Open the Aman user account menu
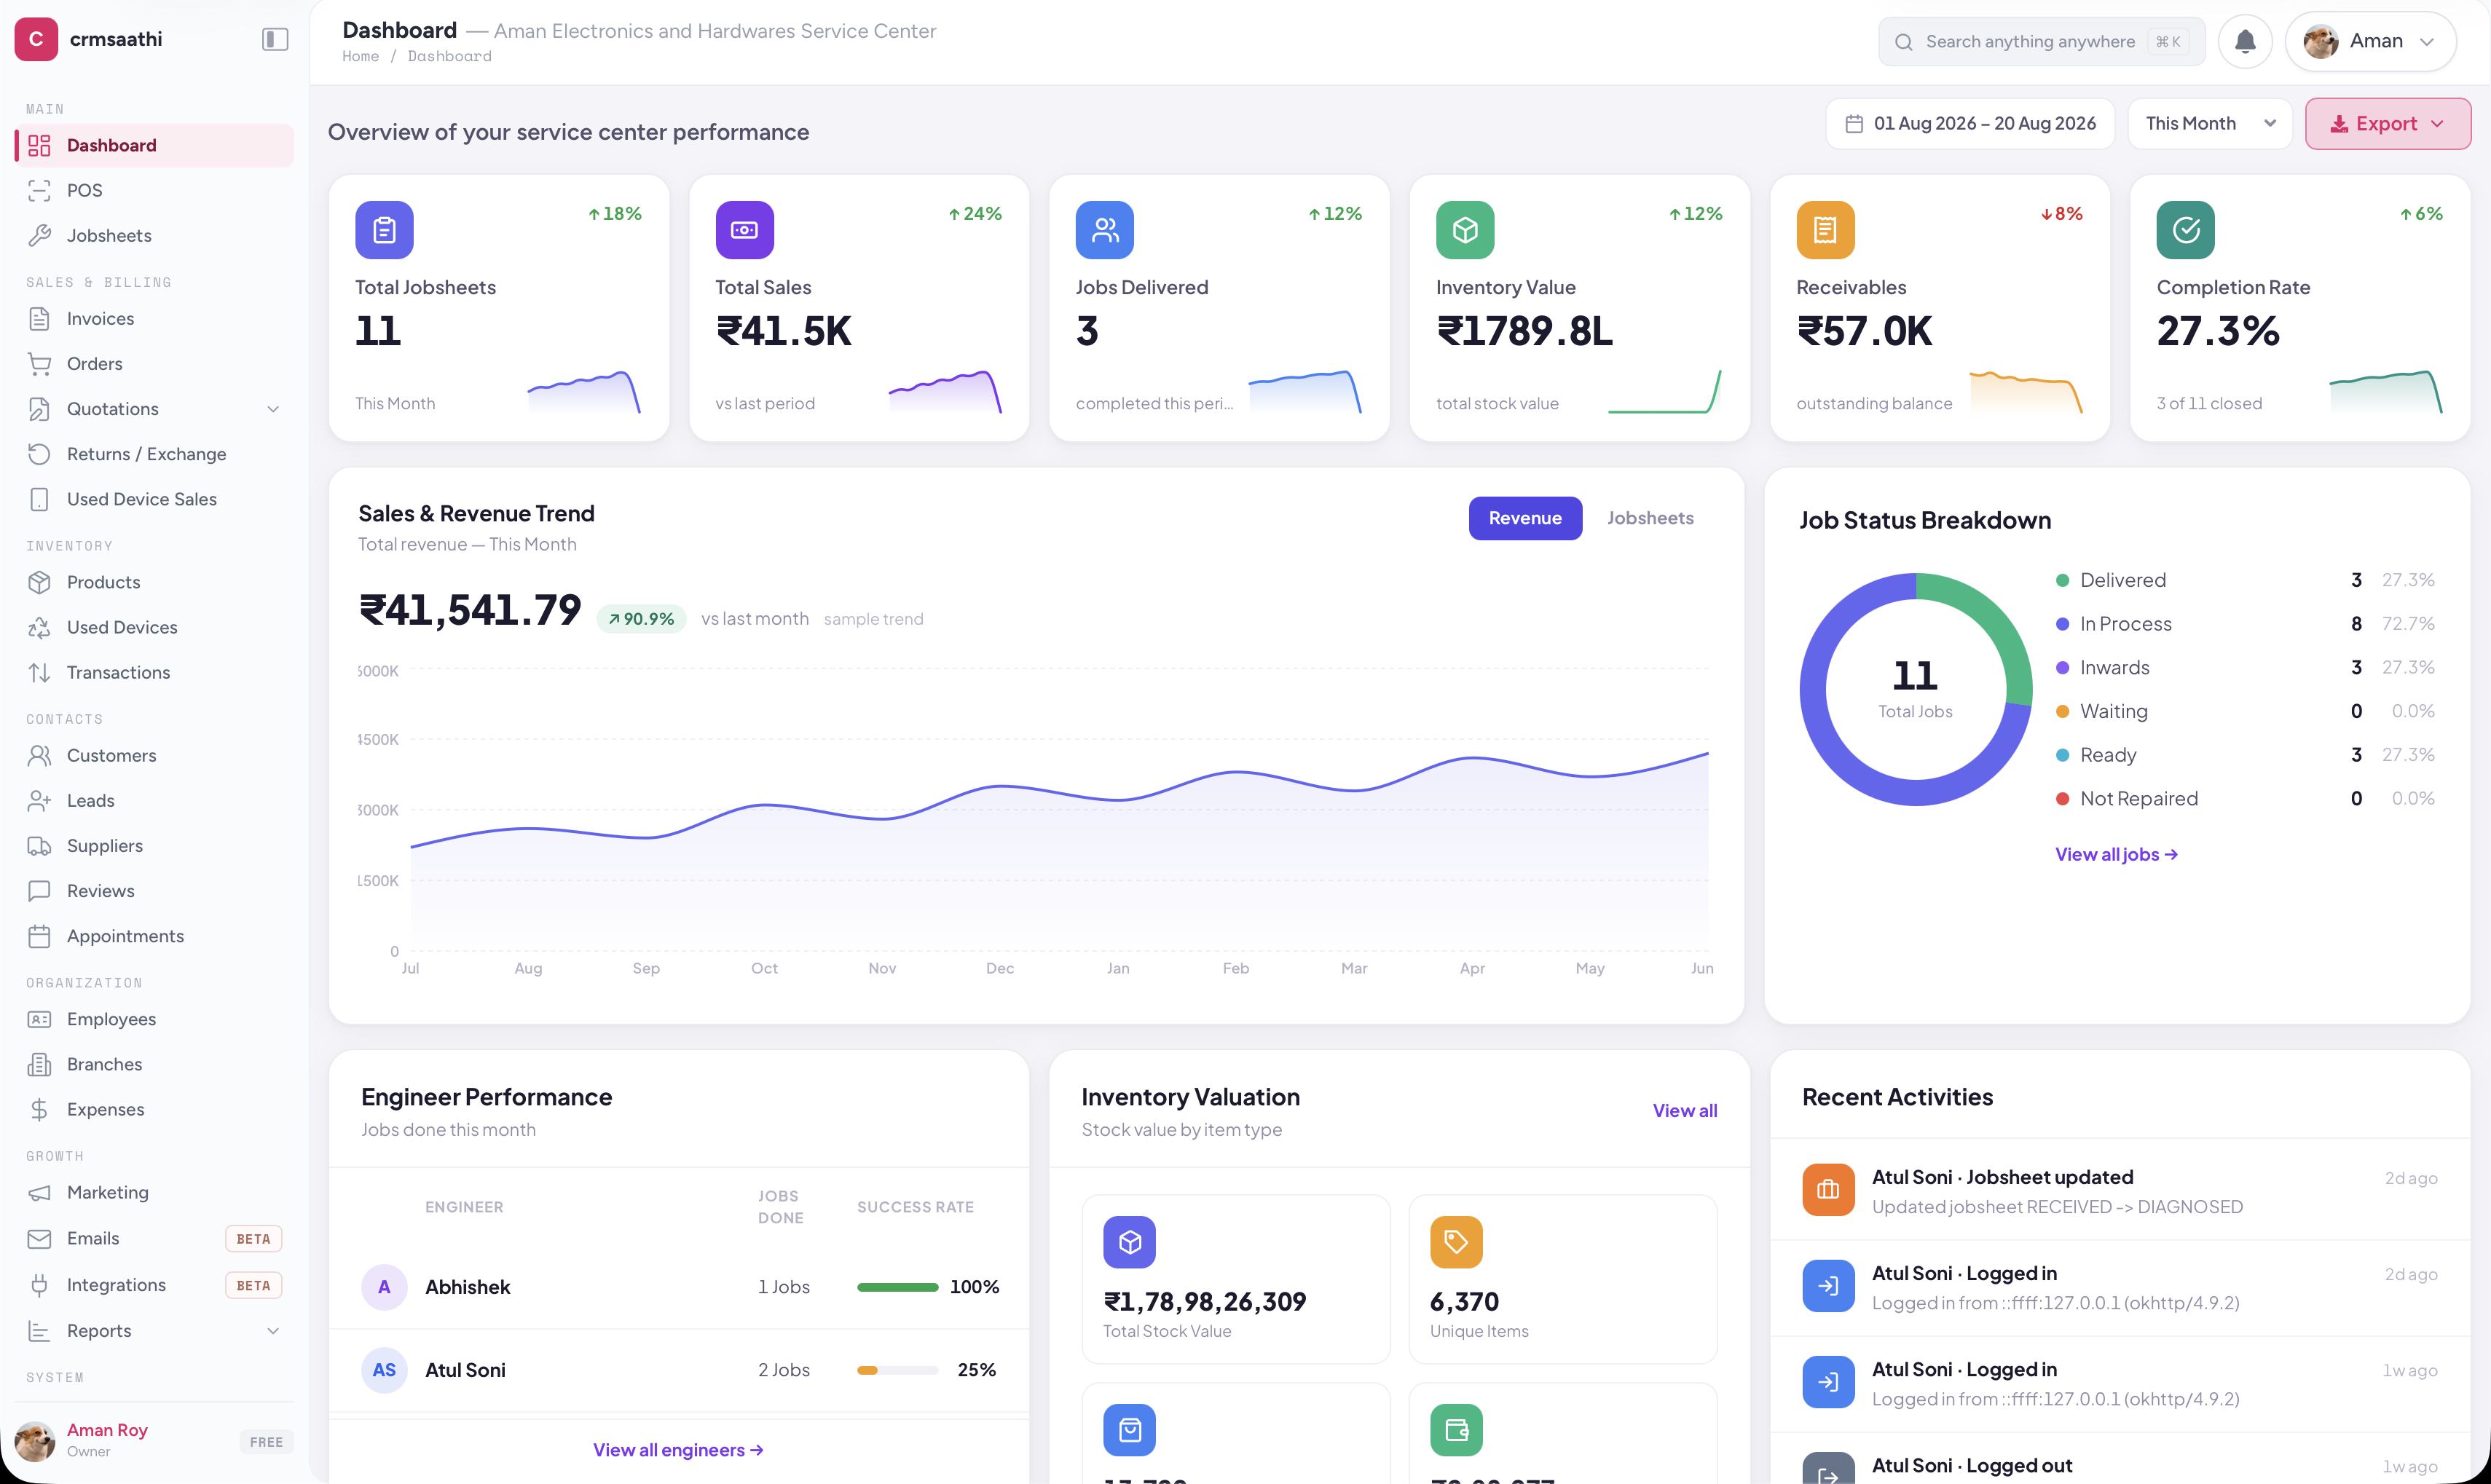The image size is (2491, 1484). [2370, 41]
